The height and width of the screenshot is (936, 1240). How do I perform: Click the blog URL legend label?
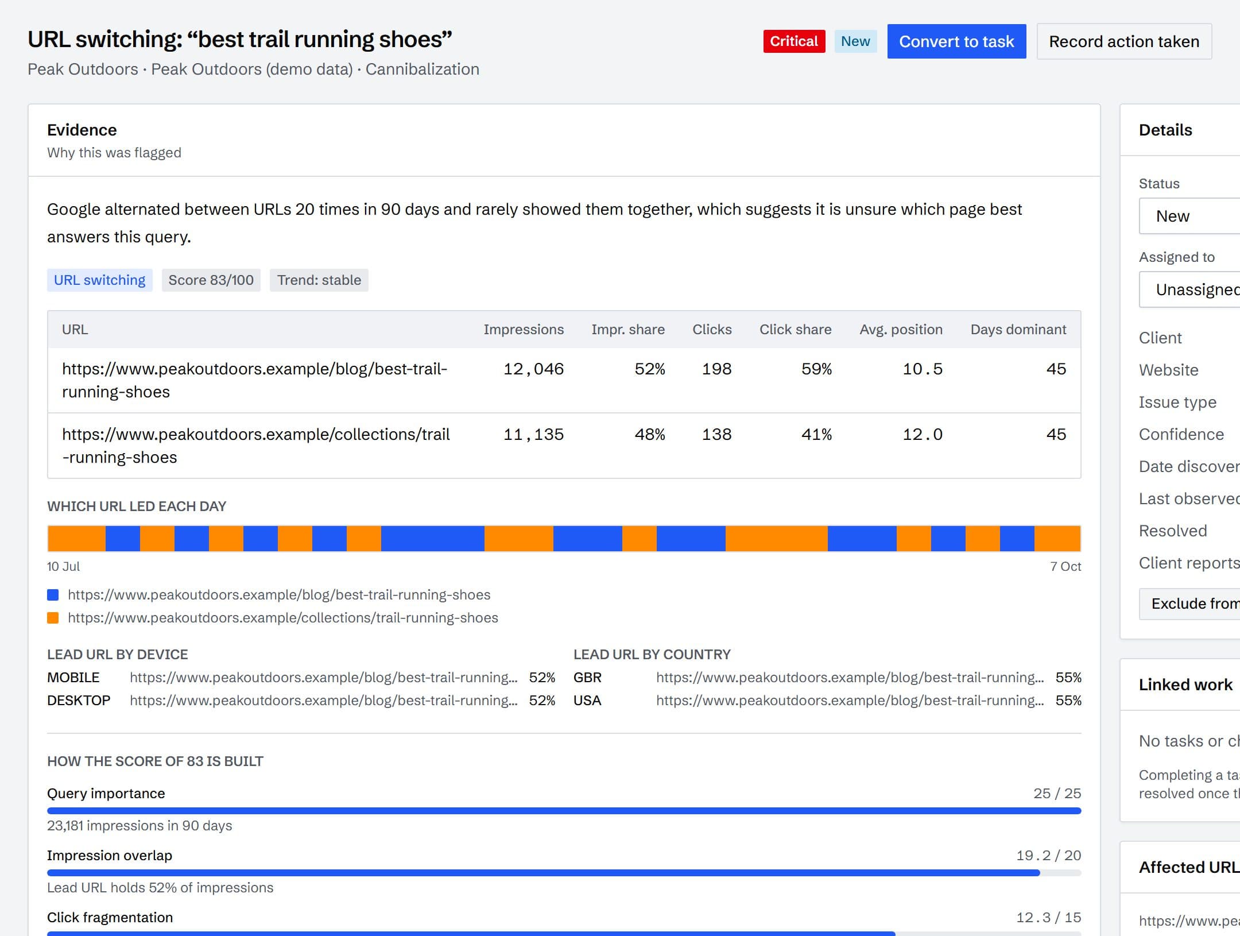[x=279, y=595]
